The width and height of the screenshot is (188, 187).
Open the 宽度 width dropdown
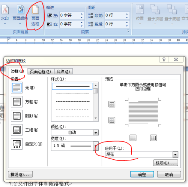96,146
